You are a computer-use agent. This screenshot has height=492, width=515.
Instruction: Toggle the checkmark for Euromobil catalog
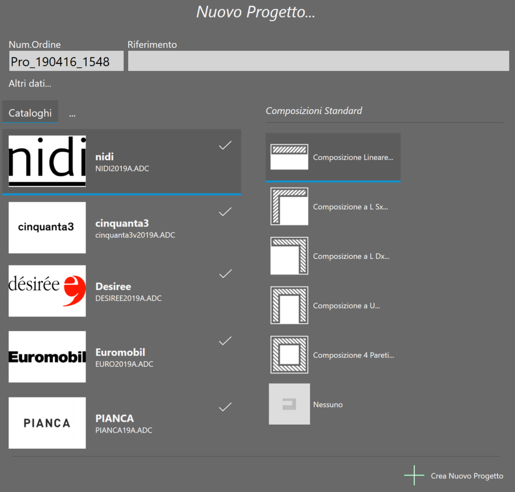tap(225, 341)
